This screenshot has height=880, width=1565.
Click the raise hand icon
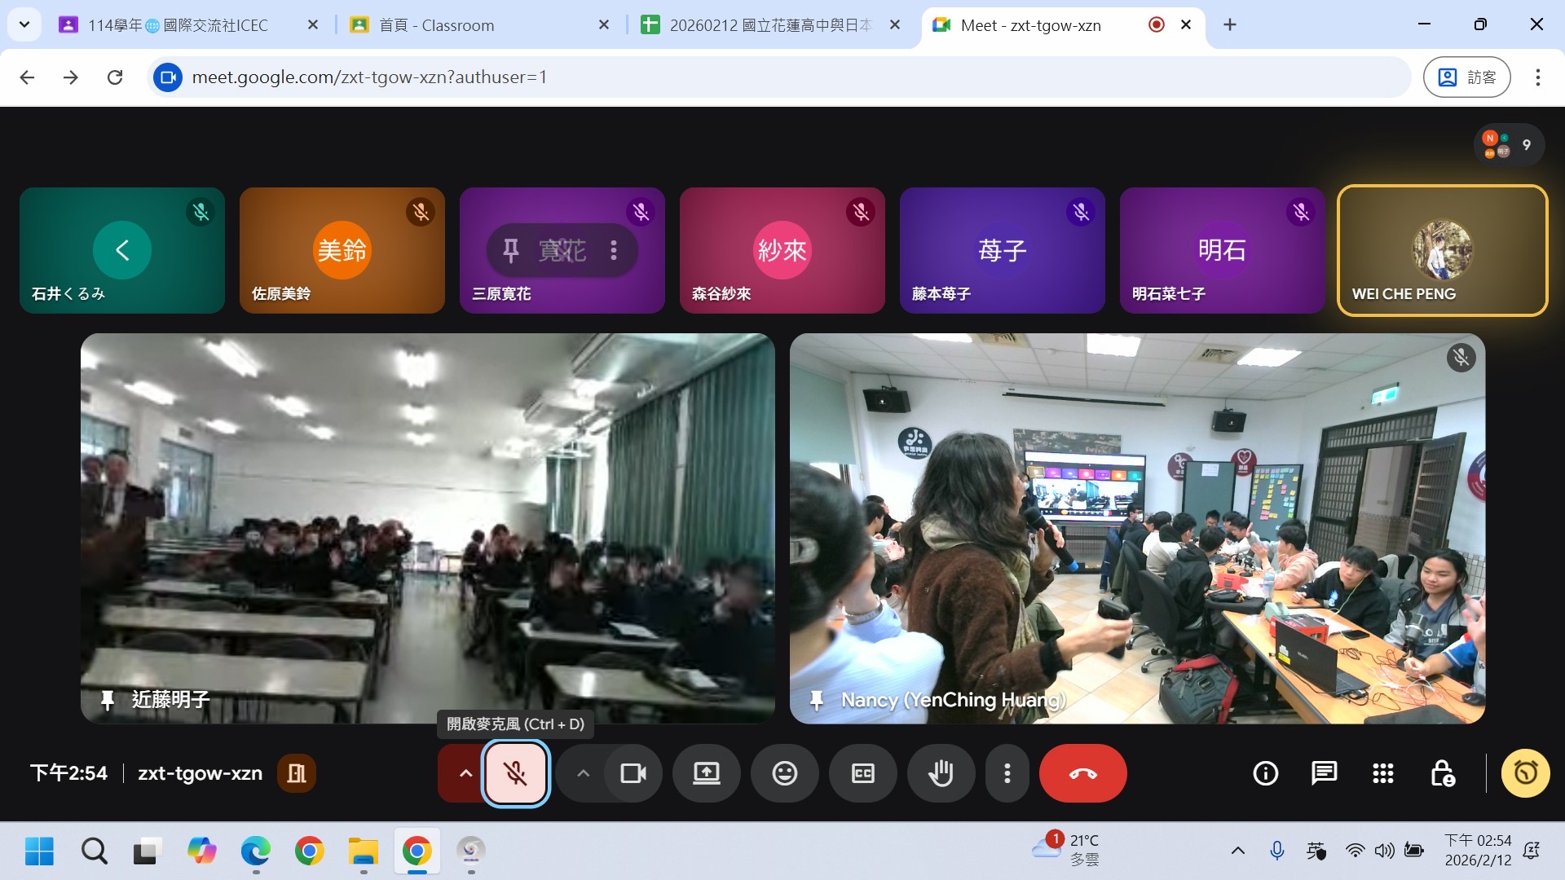click(941, 773)
